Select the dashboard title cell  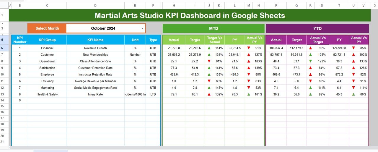coord(190,15)
